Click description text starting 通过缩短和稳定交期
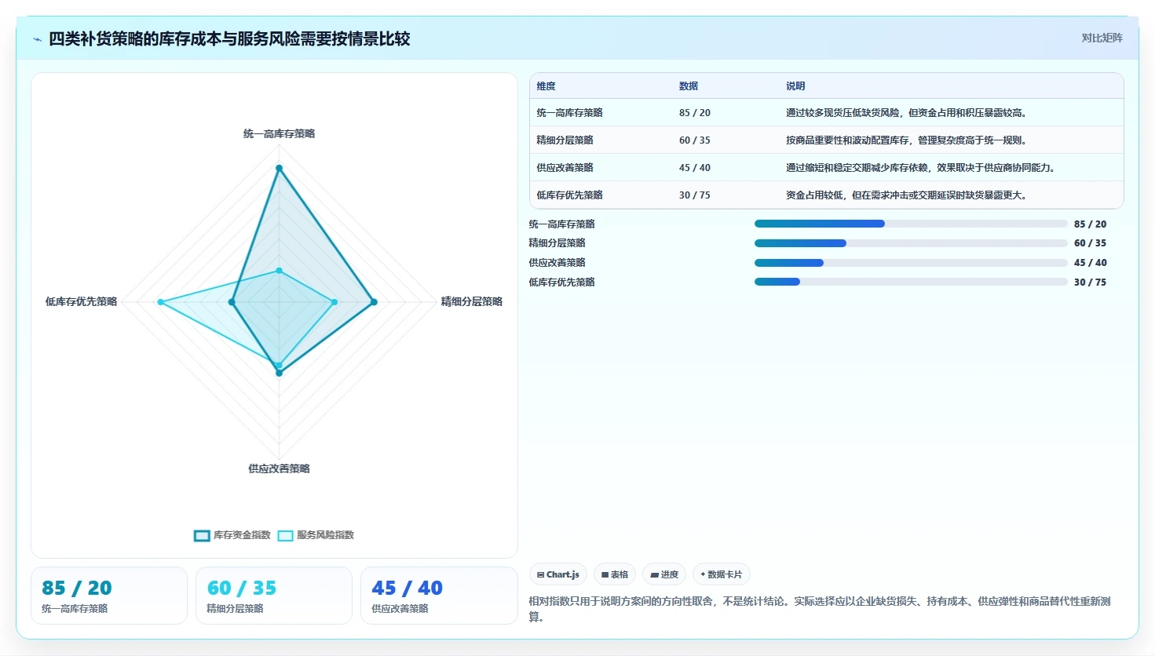Image resolution: width=1155 pixels, height=656 pixels. point(922,168)
